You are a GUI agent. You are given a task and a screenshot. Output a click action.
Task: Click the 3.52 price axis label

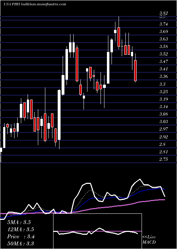pyautogui.click(x=164, y=54)
